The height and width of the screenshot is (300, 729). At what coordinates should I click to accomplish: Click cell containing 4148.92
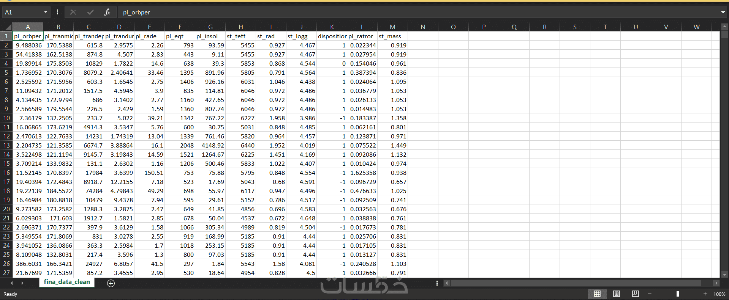coord(210,145)
